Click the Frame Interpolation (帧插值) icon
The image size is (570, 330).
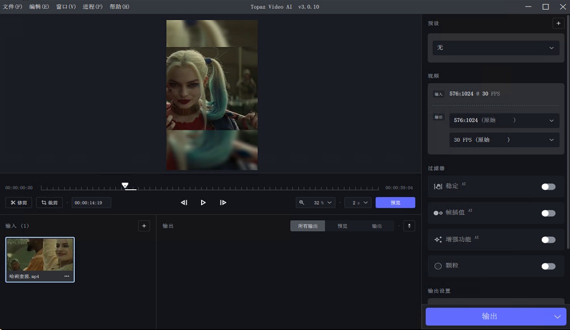pyautogui.click(x=437, y=213)
